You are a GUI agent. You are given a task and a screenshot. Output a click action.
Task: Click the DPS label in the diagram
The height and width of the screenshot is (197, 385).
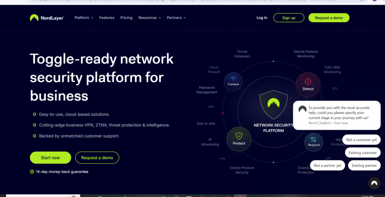[335, 89]
